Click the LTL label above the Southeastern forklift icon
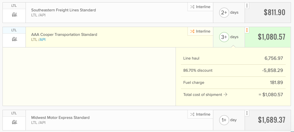 point(14,6)
